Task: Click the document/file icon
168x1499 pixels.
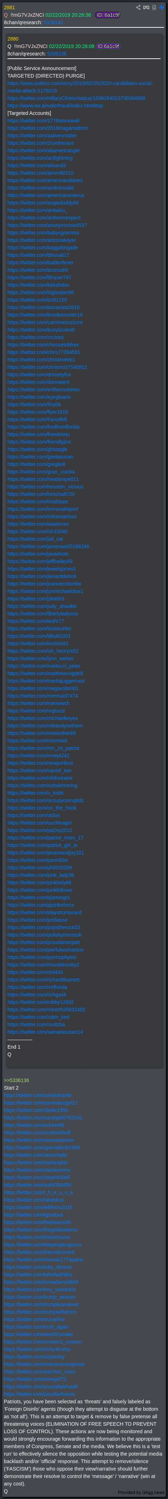Action: pos(153,7)
